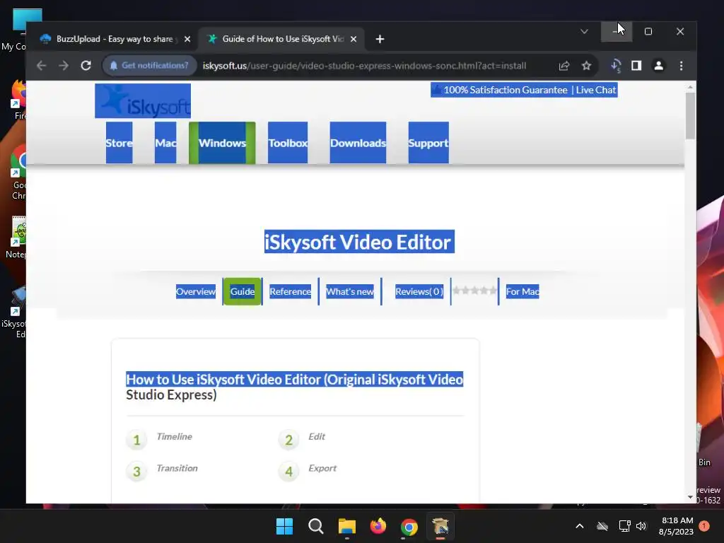Screen dimensions: 724x543
Task: Open the notification badge in taskbar
Action: pos(704,526)
